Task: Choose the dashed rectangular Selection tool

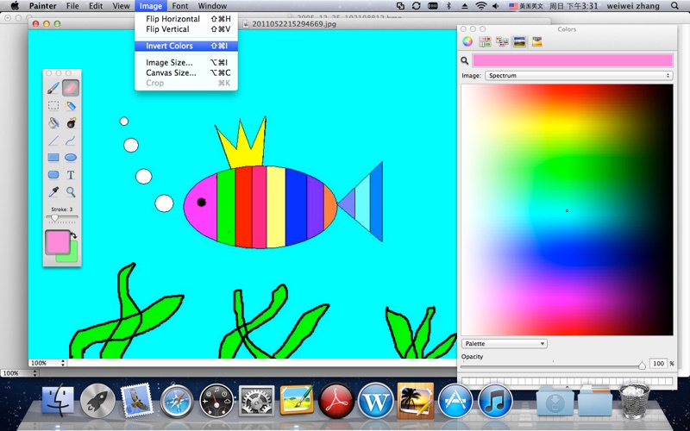Action: [53, 105]
